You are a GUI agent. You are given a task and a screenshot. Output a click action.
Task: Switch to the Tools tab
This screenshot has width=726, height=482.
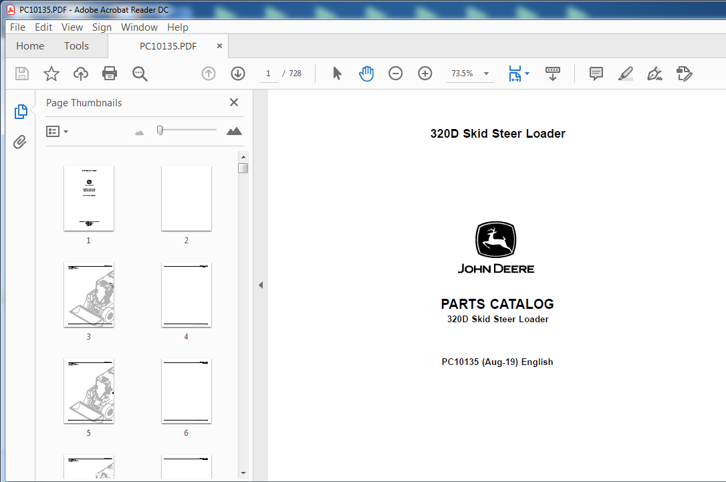[x=76, y=46]
